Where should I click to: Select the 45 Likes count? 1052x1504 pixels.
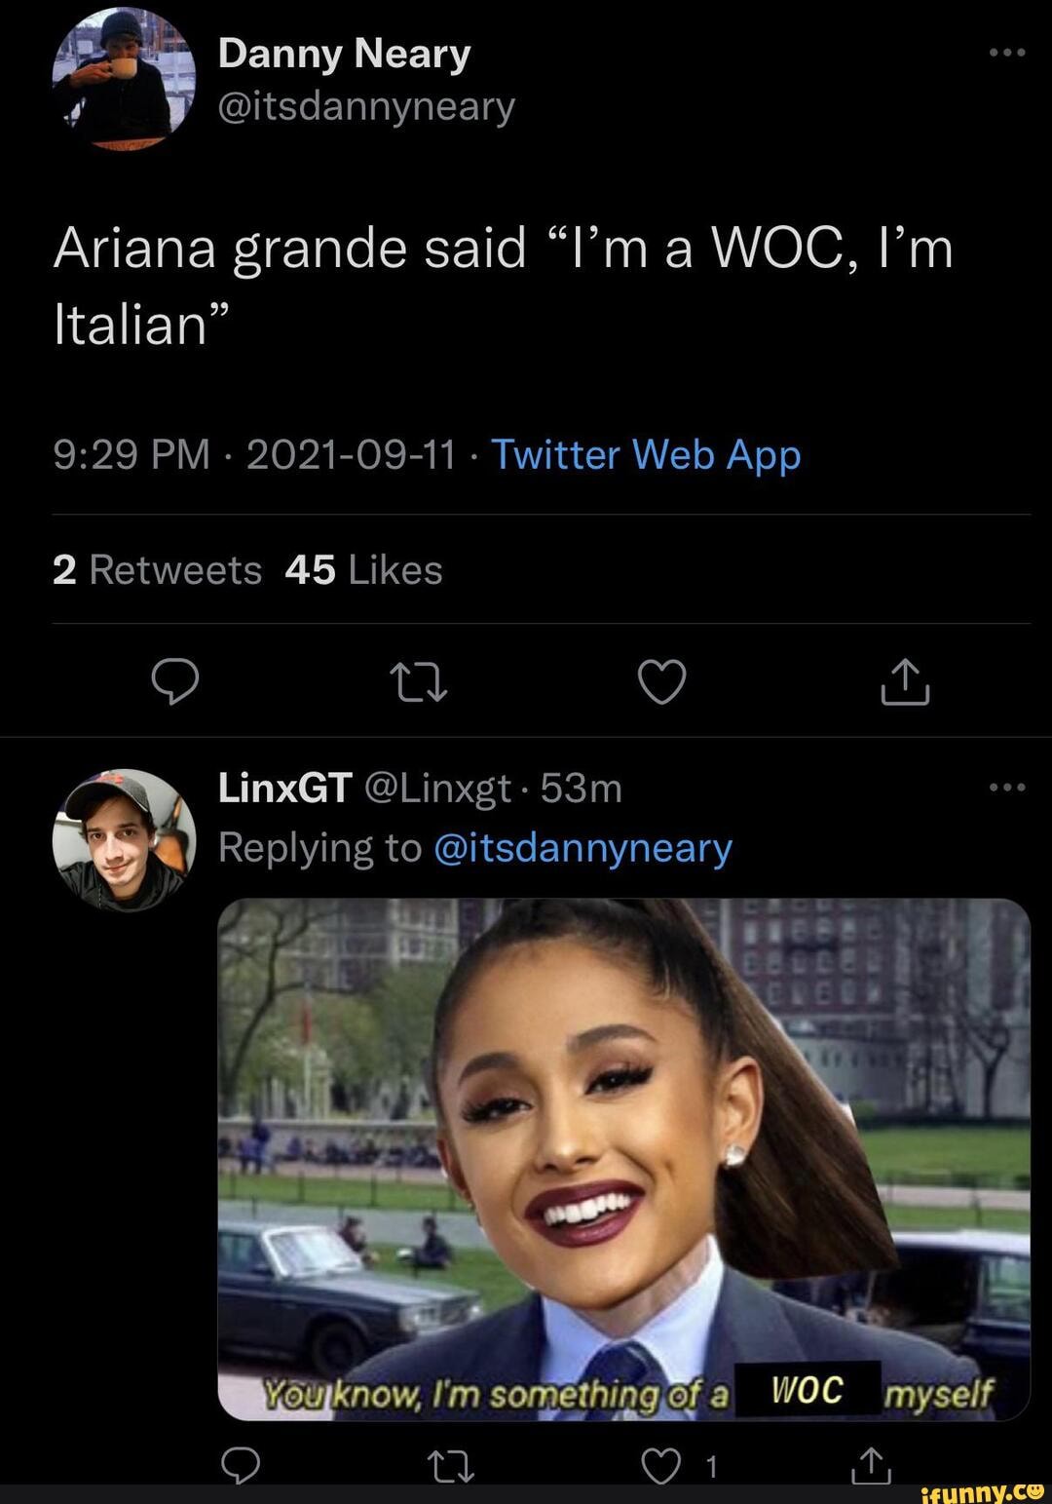(x=361, y=571)
